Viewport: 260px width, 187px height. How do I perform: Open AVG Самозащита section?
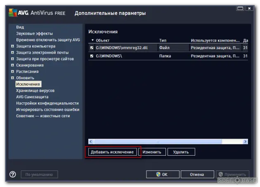click(x=32, y=97)
